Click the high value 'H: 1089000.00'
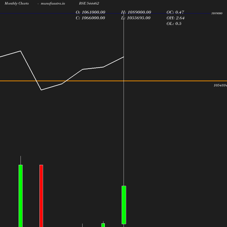This screenshot has width=227, height=227. [x=136, y=12]
